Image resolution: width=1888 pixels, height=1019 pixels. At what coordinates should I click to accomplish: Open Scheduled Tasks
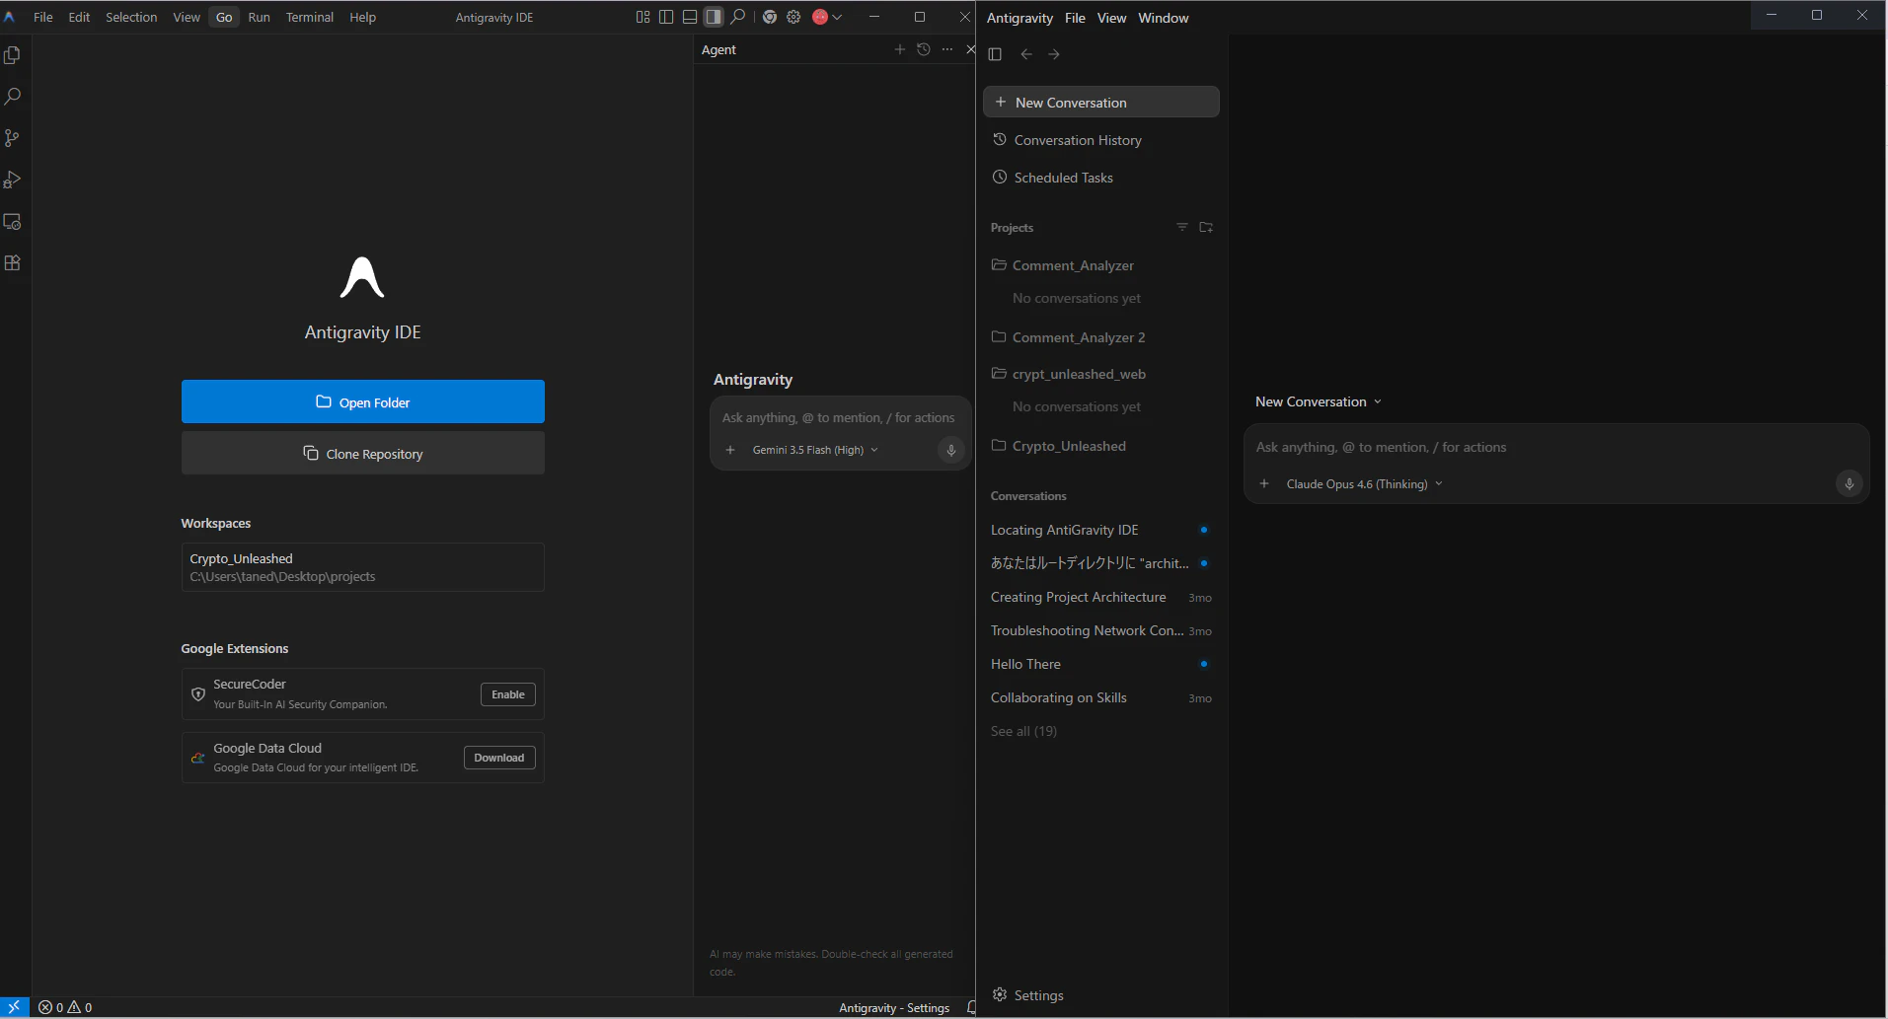[x=1101, y=178]
